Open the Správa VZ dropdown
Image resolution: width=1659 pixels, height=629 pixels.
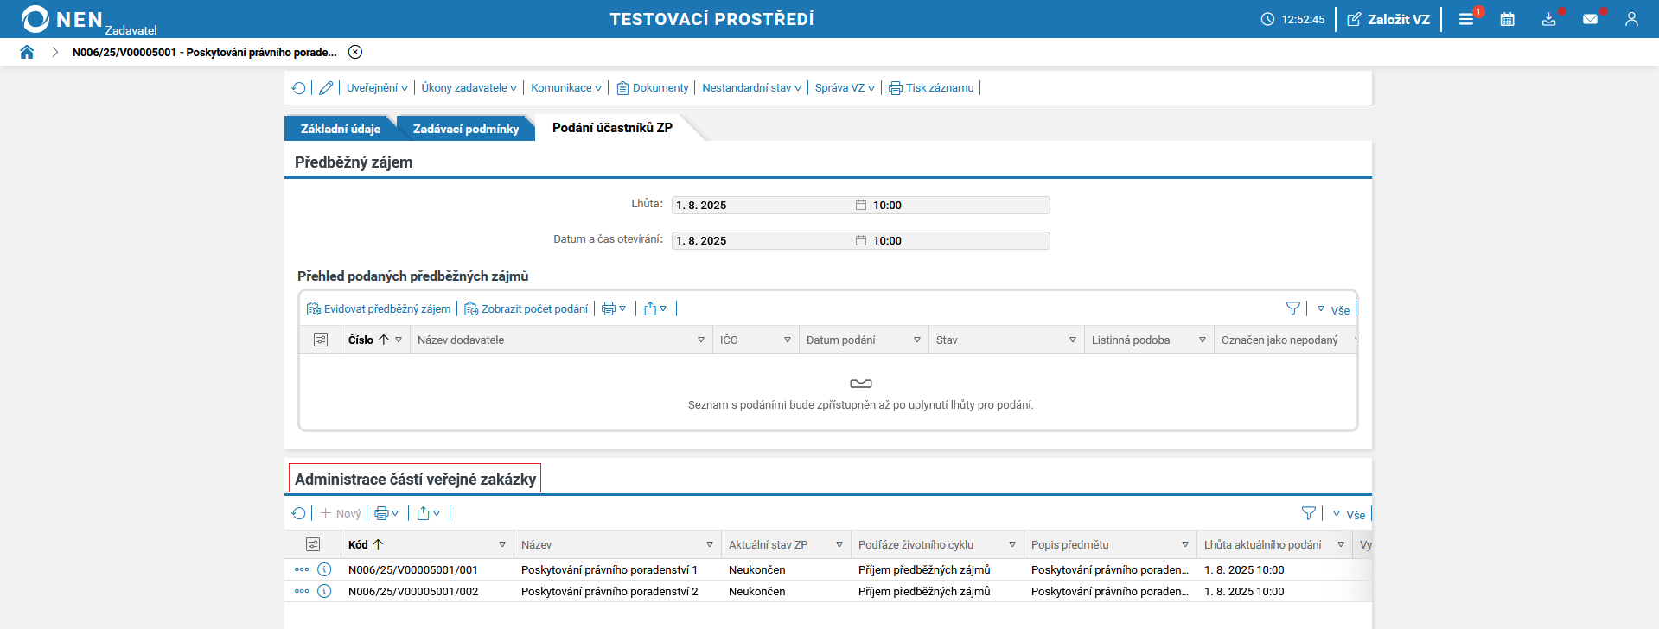click(844, 88)
